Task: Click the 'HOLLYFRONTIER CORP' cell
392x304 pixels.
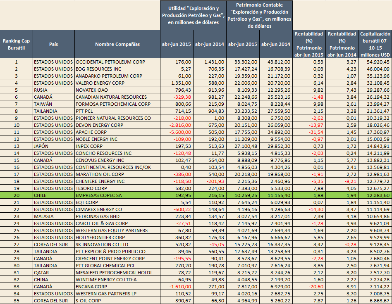Action: click(x=117, y=237)
